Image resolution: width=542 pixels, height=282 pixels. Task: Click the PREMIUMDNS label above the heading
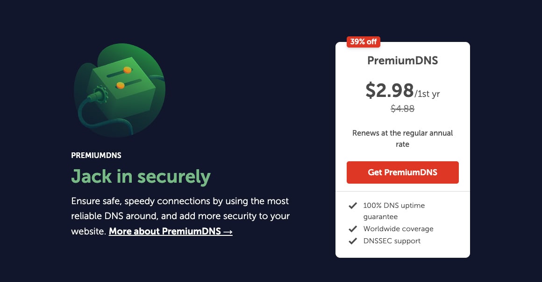[x=96, y=156]
